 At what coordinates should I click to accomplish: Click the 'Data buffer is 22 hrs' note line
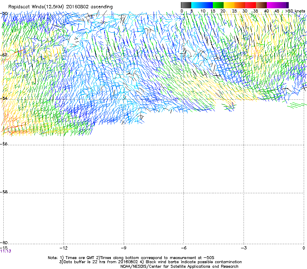point(150,262)
